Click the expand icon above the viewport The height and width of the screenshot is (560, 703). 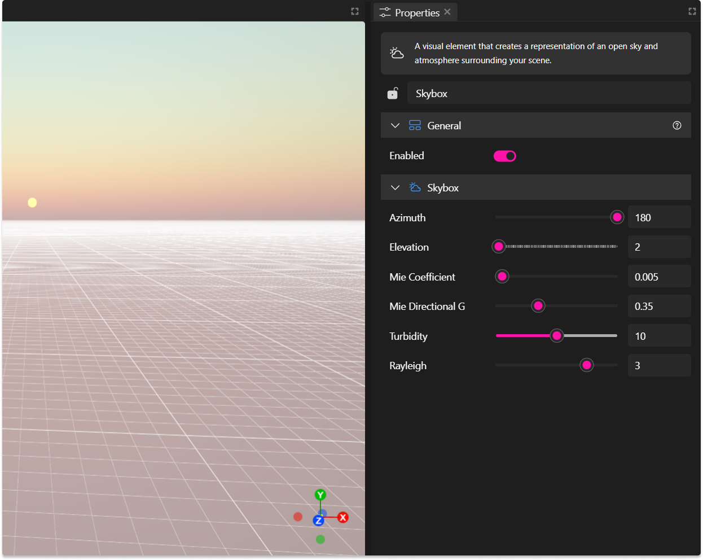[x=354, y=11]
